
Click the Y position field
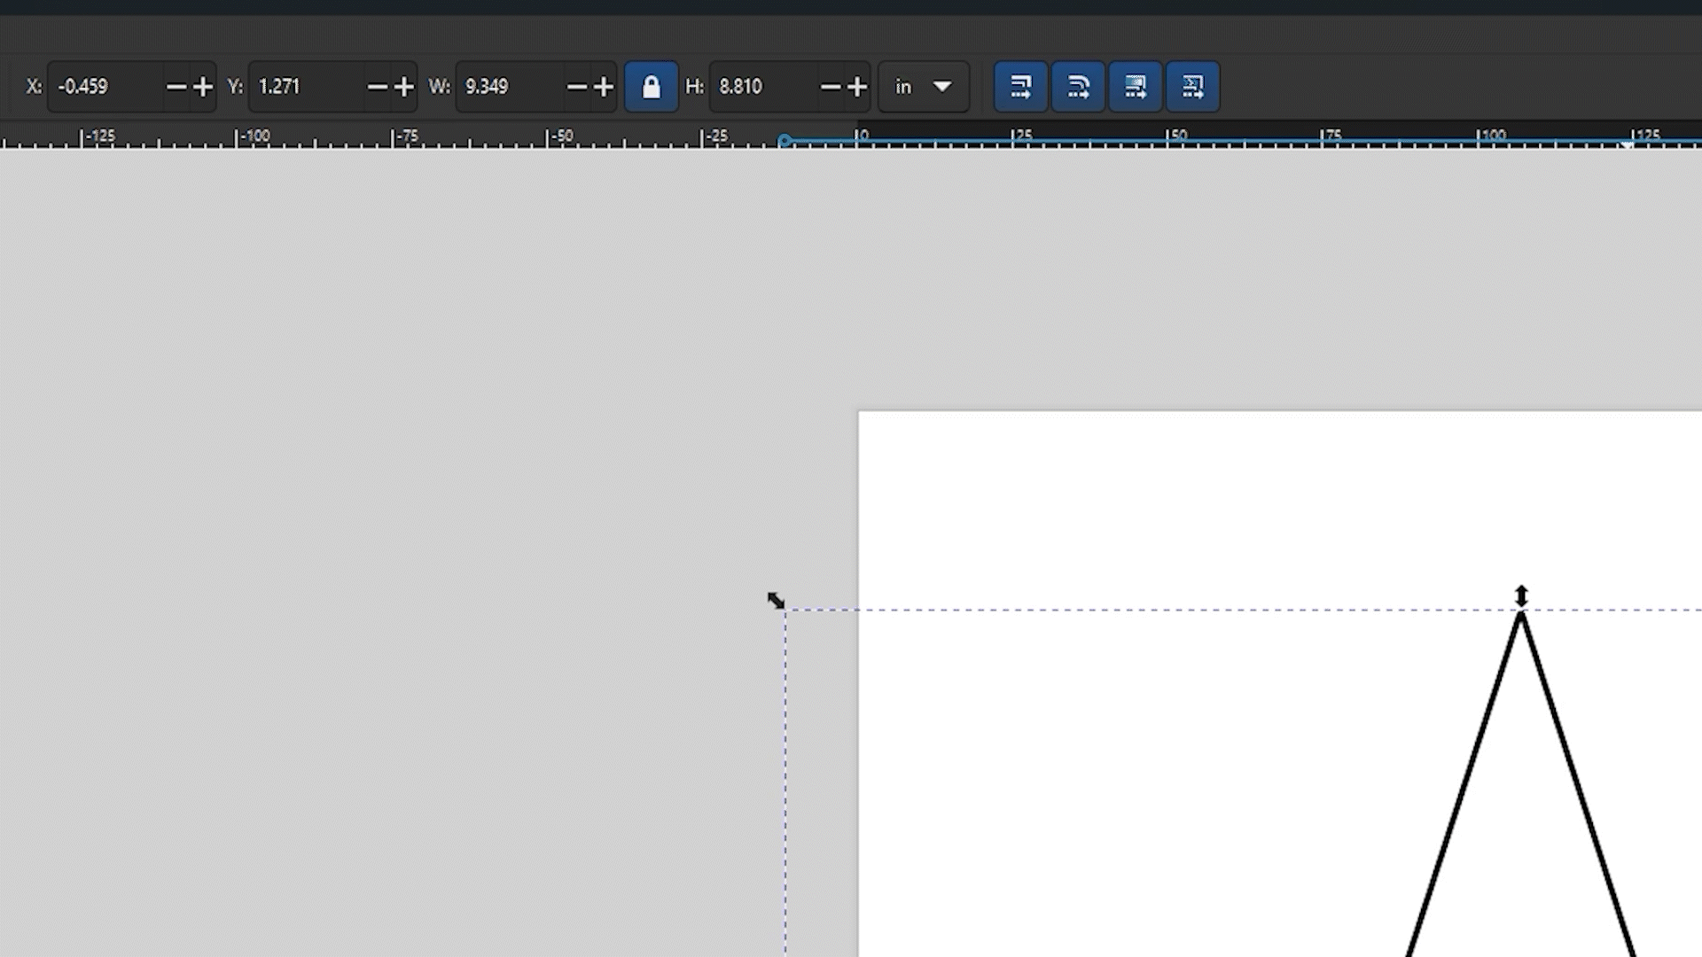[x=307, y=86]
